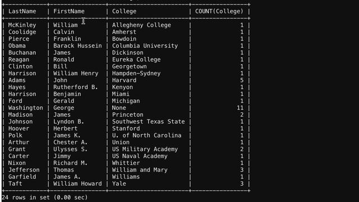This screenshot has width=359, height=202.
Task: Click the COUNT(College) column header
Action: tap(219, 11)
